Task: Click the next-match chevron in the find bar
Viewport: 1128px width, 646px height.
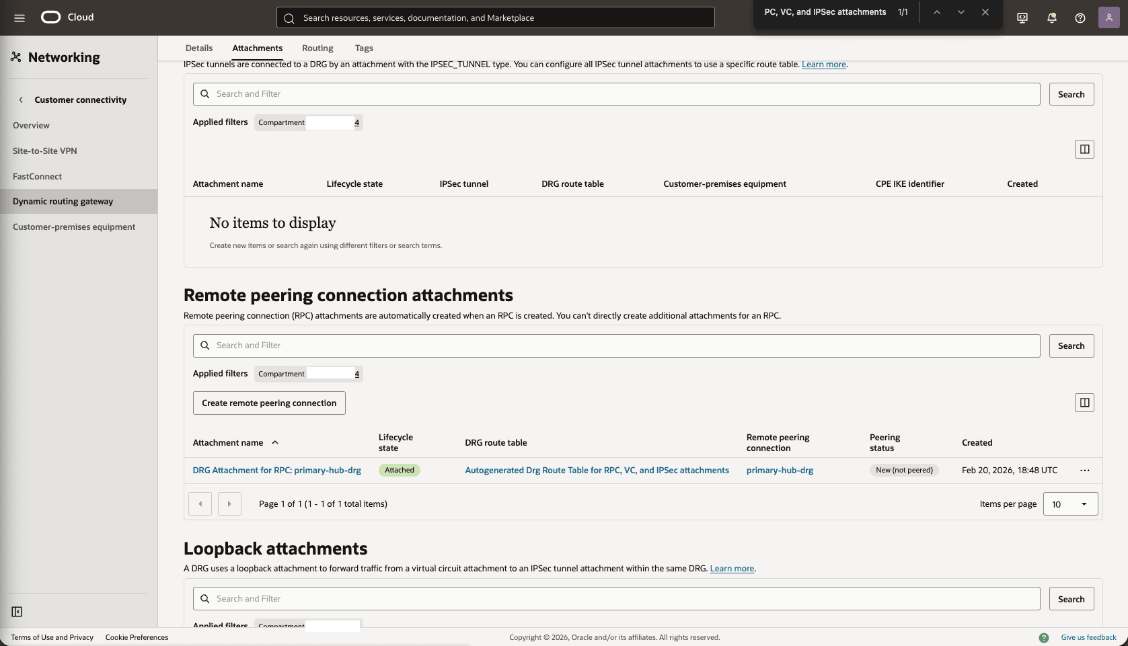Action: pos(961,12)
